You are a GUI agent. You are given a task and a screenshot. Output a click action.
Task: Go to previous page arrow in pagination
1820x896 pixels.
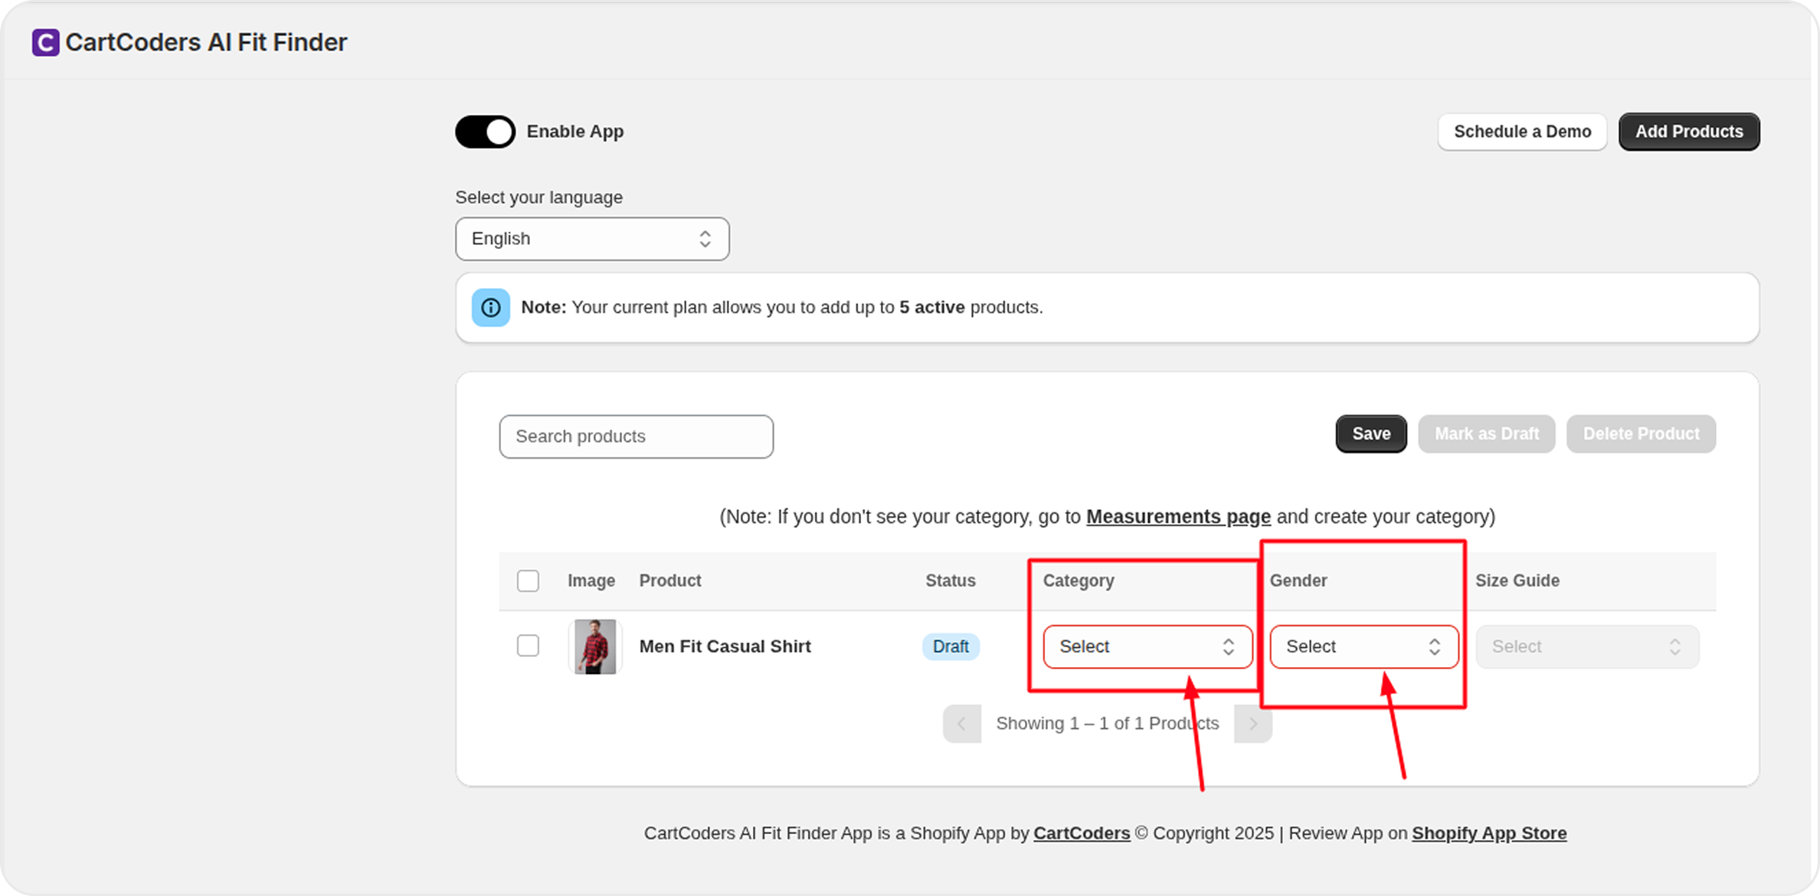(961, 724)
